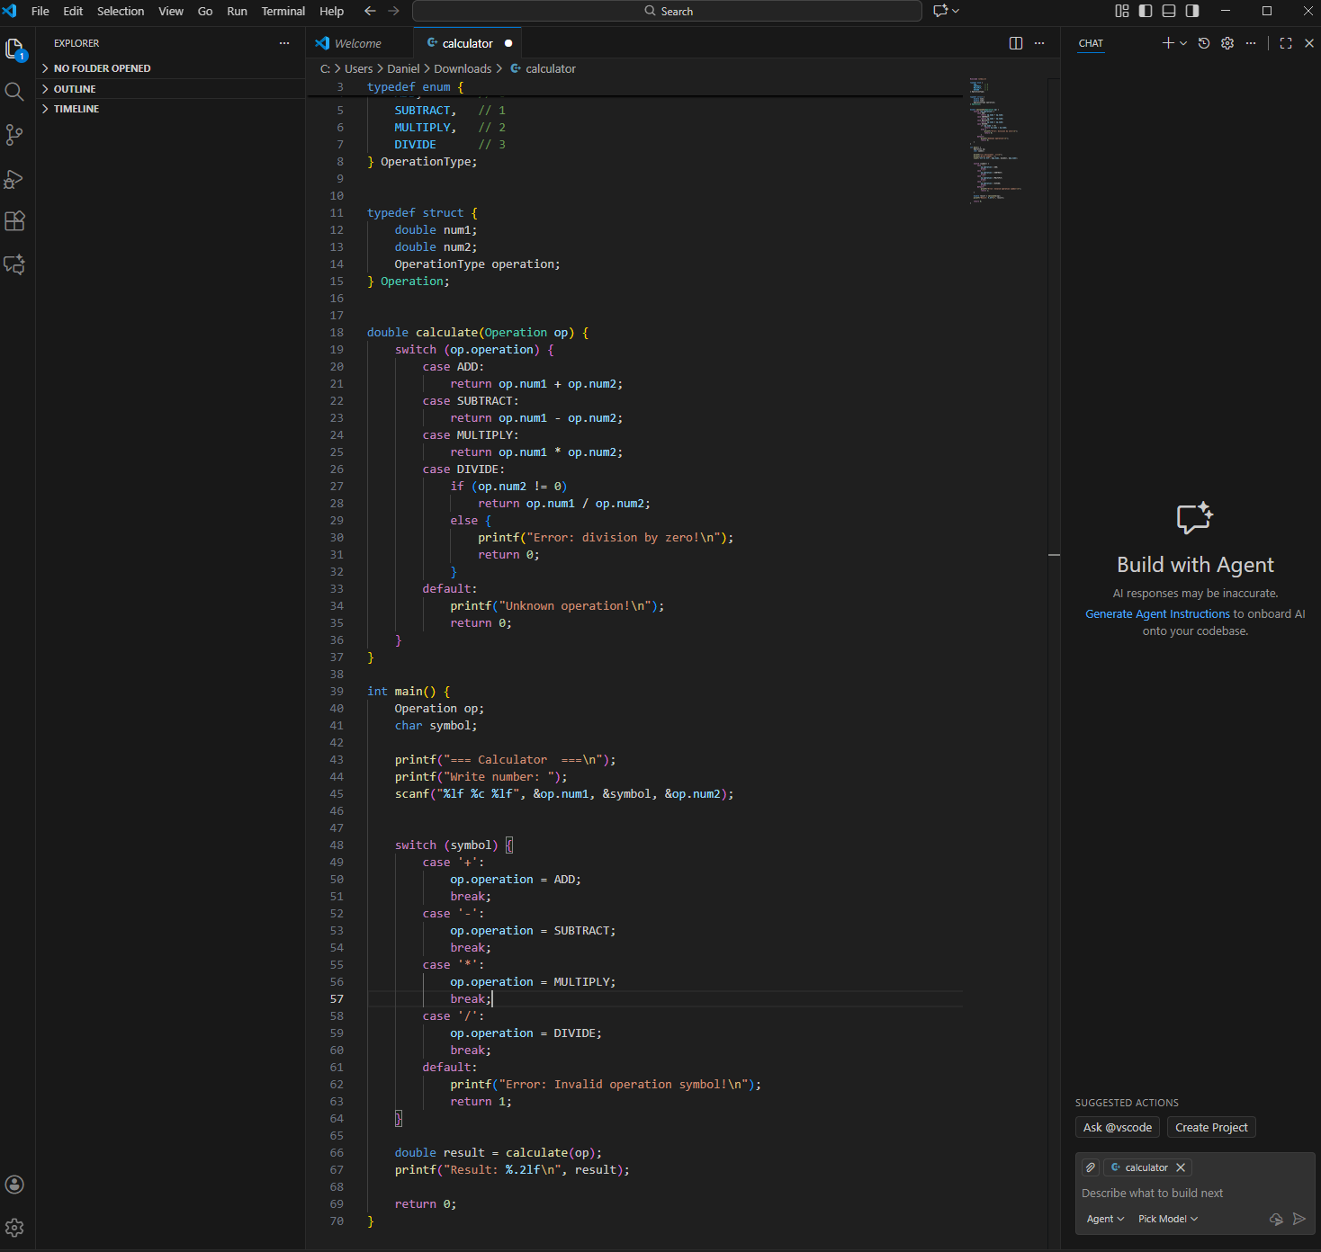Open the Copilot chat title bar icon
Image resolution: width=1321 pixels, height=1252 pixels.
pos(941,11)
